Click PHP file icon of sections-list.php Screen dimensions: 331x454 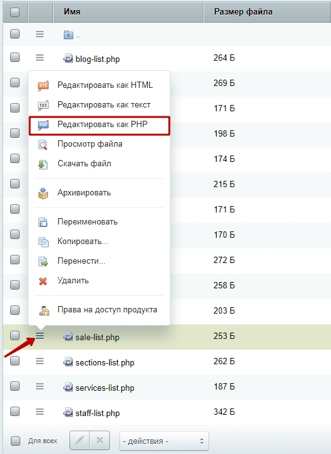point(68,362)
